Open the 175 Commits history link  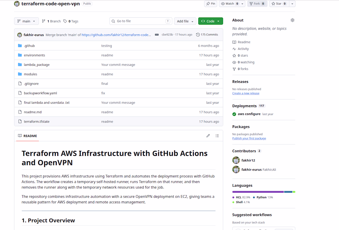(207, 35)
